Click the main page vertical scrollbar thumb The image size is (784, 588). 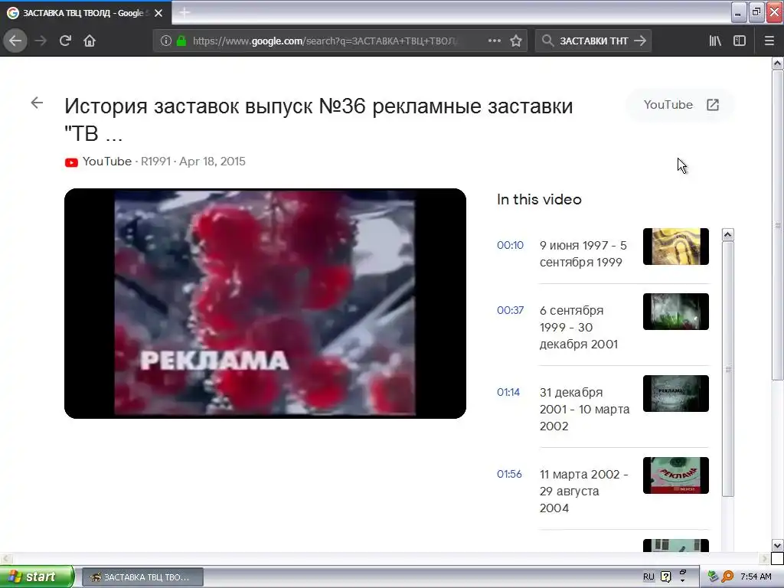[x=778, y=224]
